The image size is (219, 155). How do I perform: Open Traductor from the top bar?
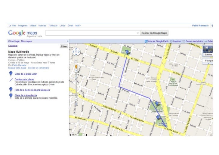click(x=53, y=26)
